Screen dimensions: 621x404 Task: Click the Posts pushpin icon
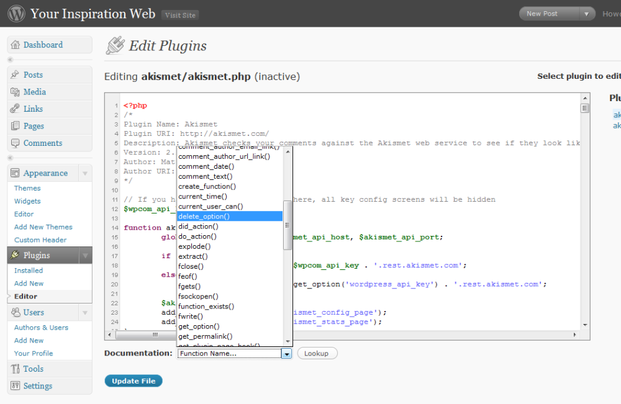pyautogui.click(x=15, y=74)
